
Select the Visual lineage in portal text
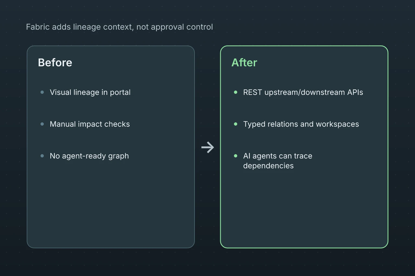click(x=90, y=92)
